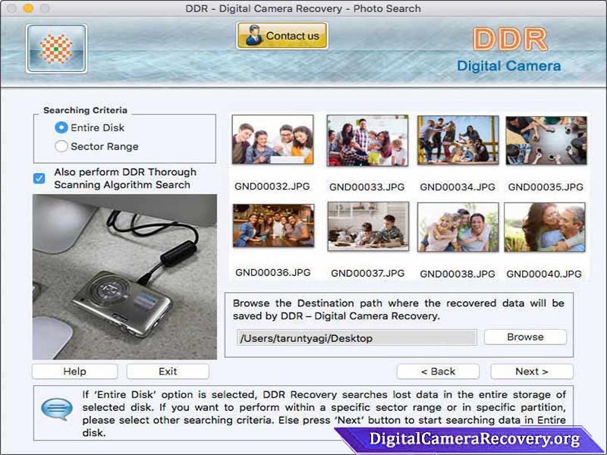Select thumbnail GND00040.JPG
607x455 pixels.
pyautogui.click(x=544, y=227)
